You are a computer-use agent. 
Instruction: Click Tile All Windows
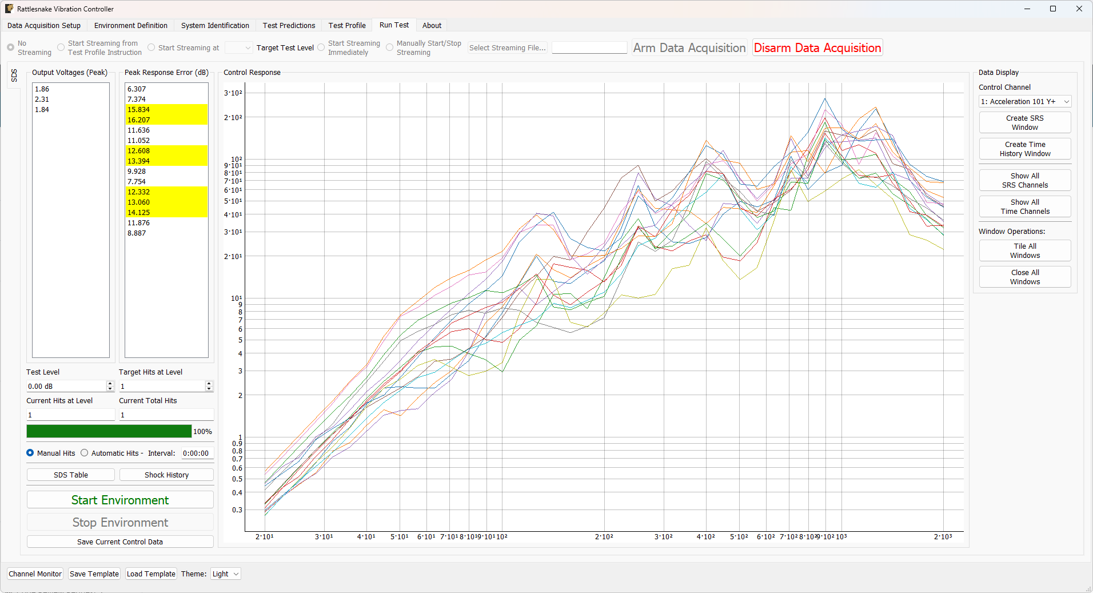pyautogui.click(x=1025, y=250)
